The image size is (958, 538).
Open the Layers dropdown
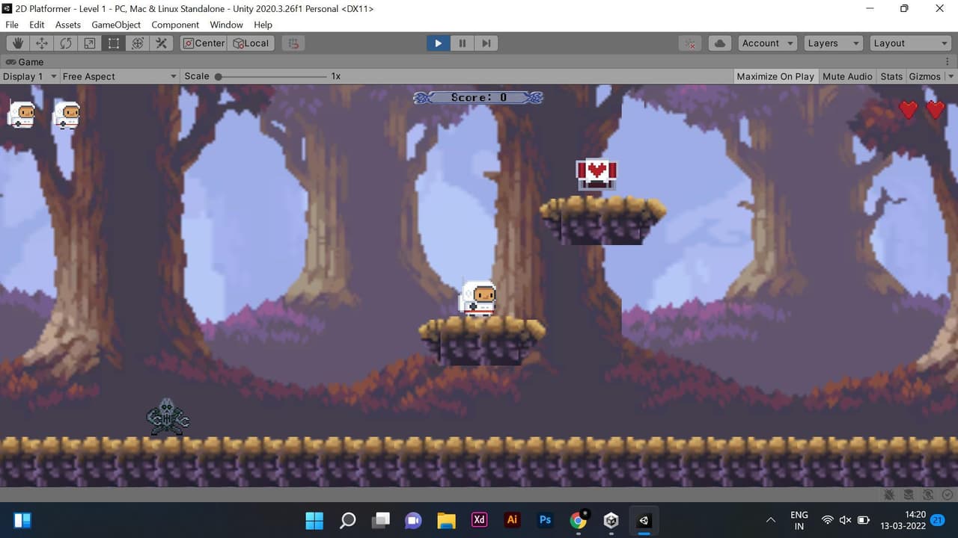(833, 43)
